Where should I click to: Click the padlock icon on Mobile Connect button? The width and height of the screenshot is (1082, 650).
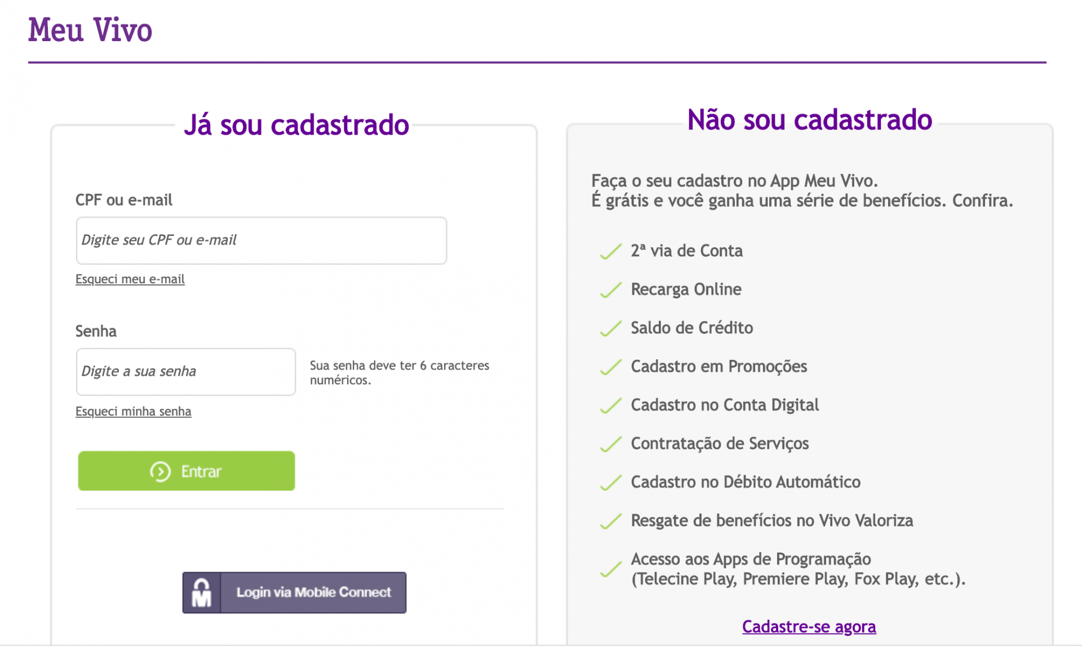pos(201,592)
